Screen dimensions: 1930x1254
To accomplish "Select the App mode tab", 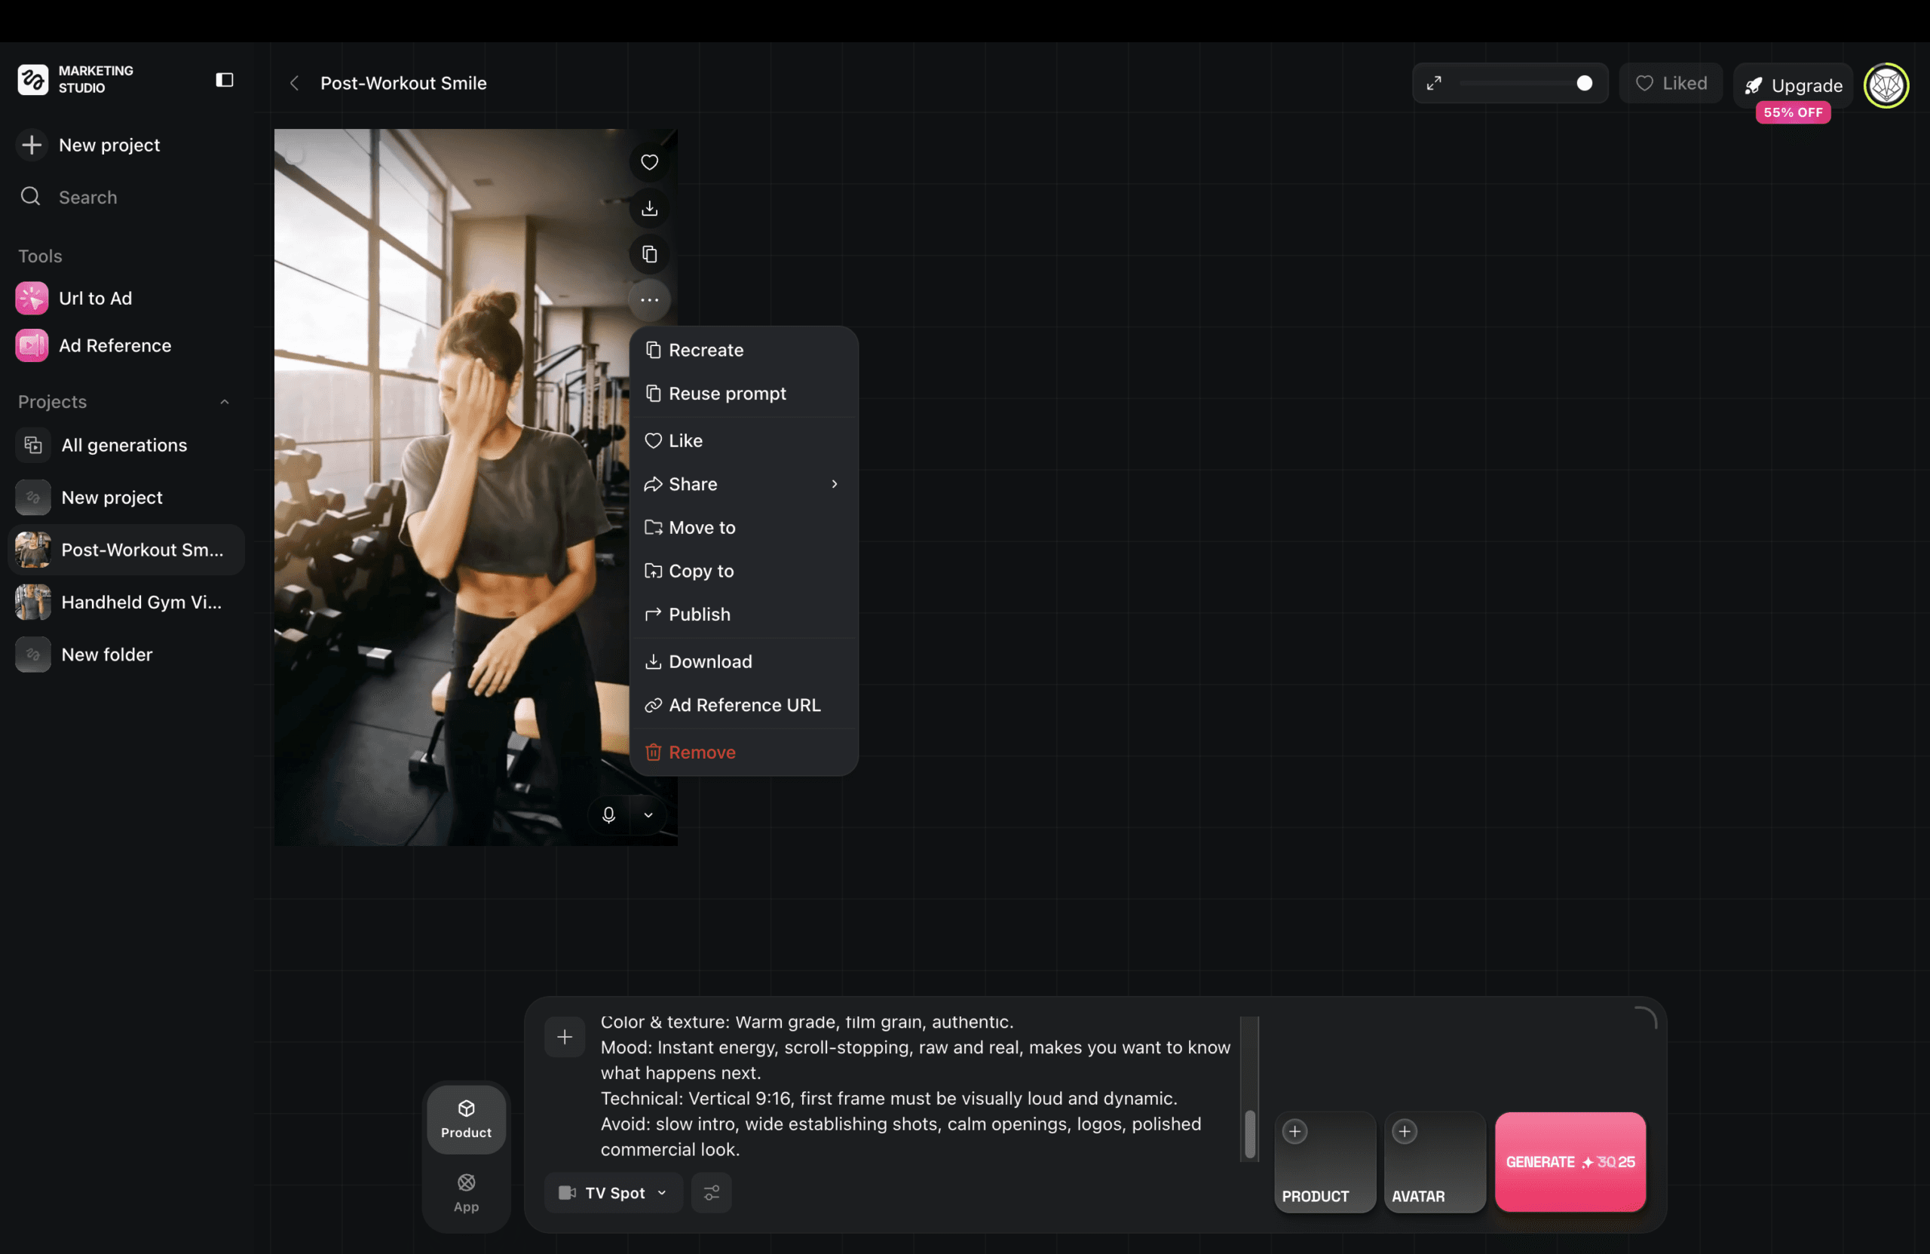I will point(466,1192).
